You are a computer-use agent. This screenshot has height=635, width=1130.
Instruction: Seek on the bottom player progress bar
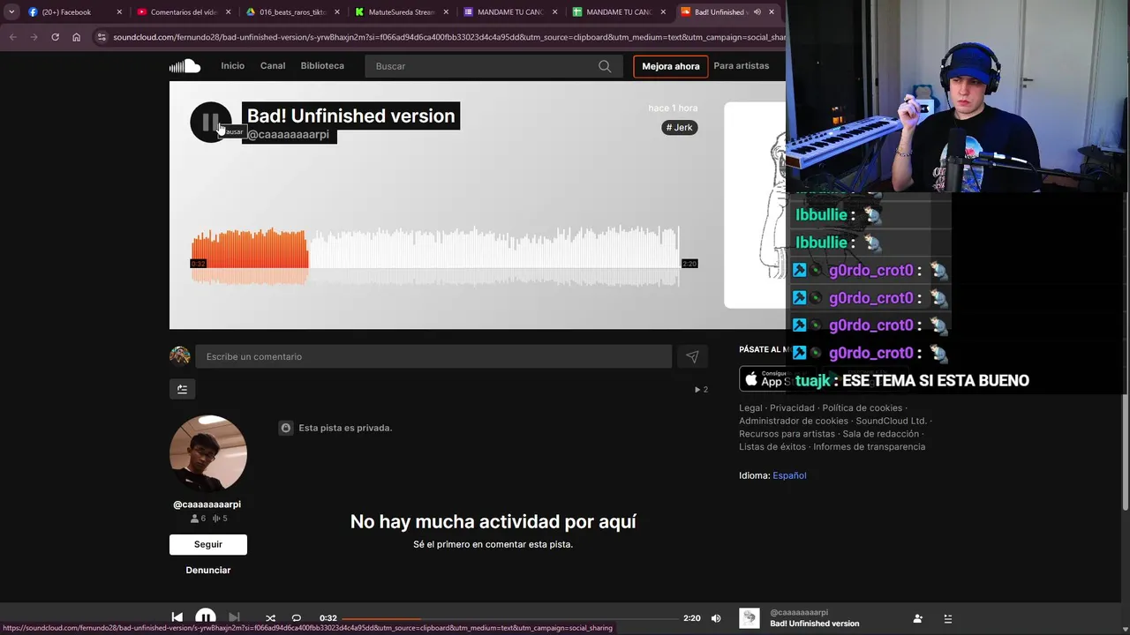point(510,618)
